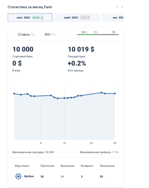
Task: Click the Проигрыши column header
Action: 107,166
